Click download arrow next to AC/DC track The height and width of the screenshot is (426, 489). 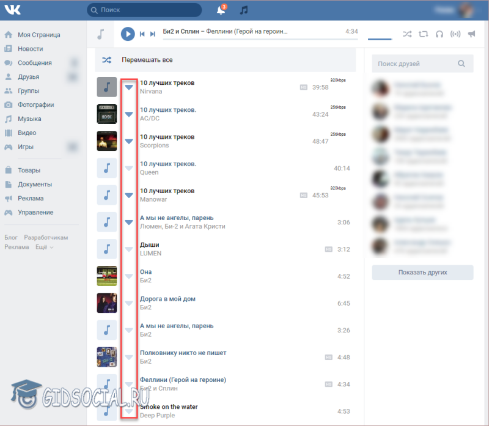click(x=129, y=114)
